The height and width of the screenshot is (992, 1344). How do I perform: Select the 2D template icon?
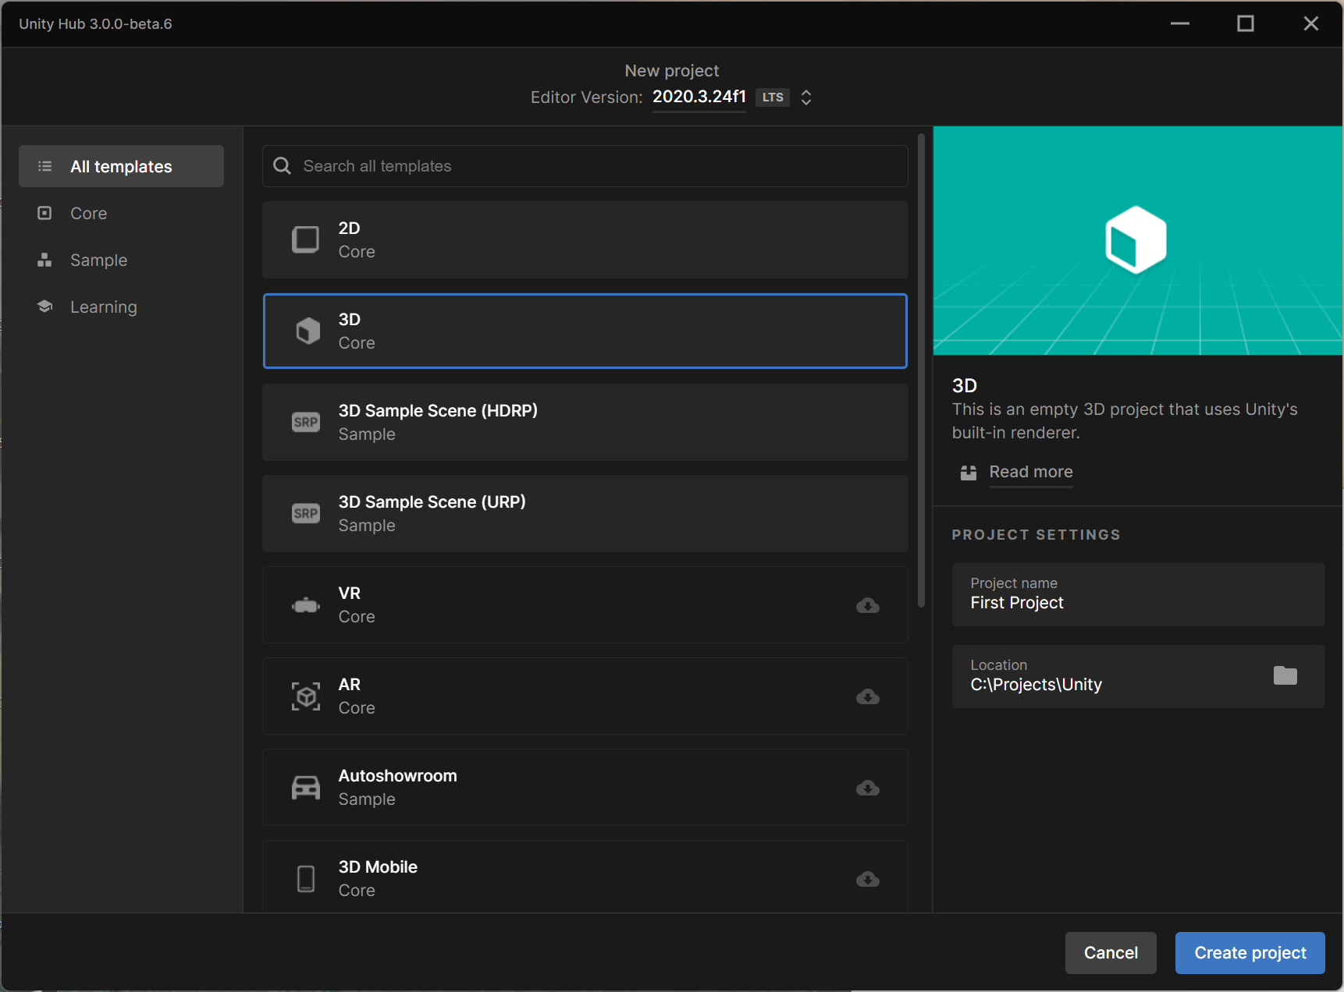click(x=305, y=239)
